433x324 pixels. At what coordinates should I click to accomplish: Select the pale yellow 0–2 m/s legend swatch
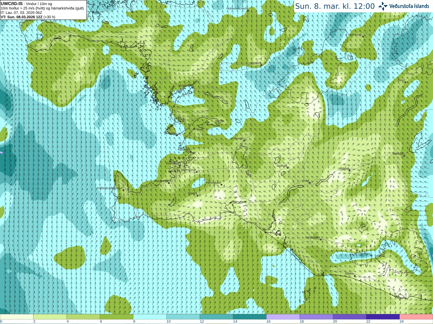17,317
